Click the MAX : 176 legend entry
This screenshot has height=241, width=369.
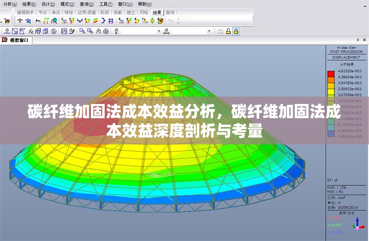tap(337, 188)
